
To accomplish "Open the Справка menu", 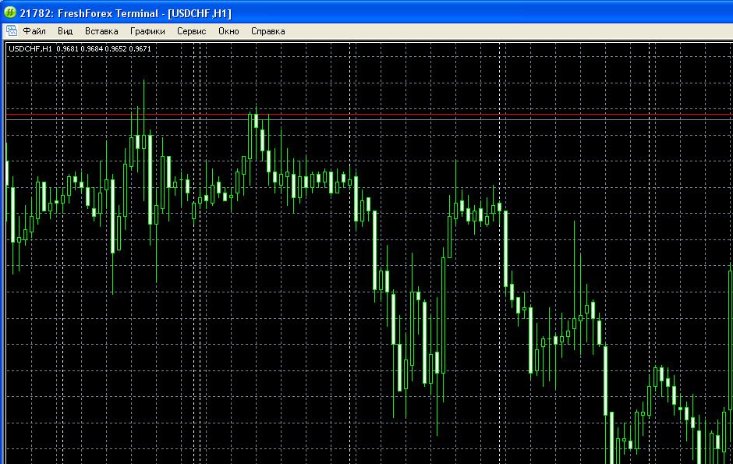I will tap(268, 31).
